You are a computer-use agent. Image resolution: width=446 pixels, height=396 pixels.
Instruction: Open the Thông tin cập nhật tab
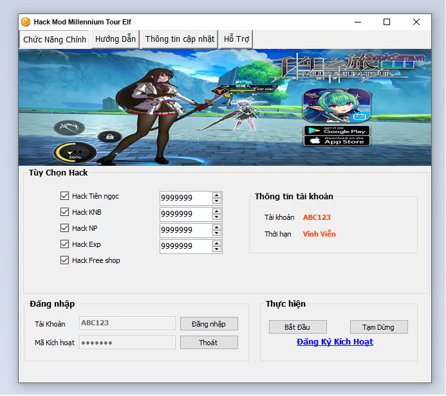[x=180, y=39]
